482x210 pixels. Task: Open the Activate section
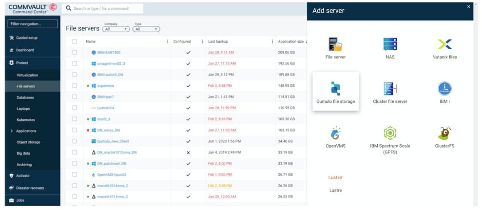coord(23,175)
